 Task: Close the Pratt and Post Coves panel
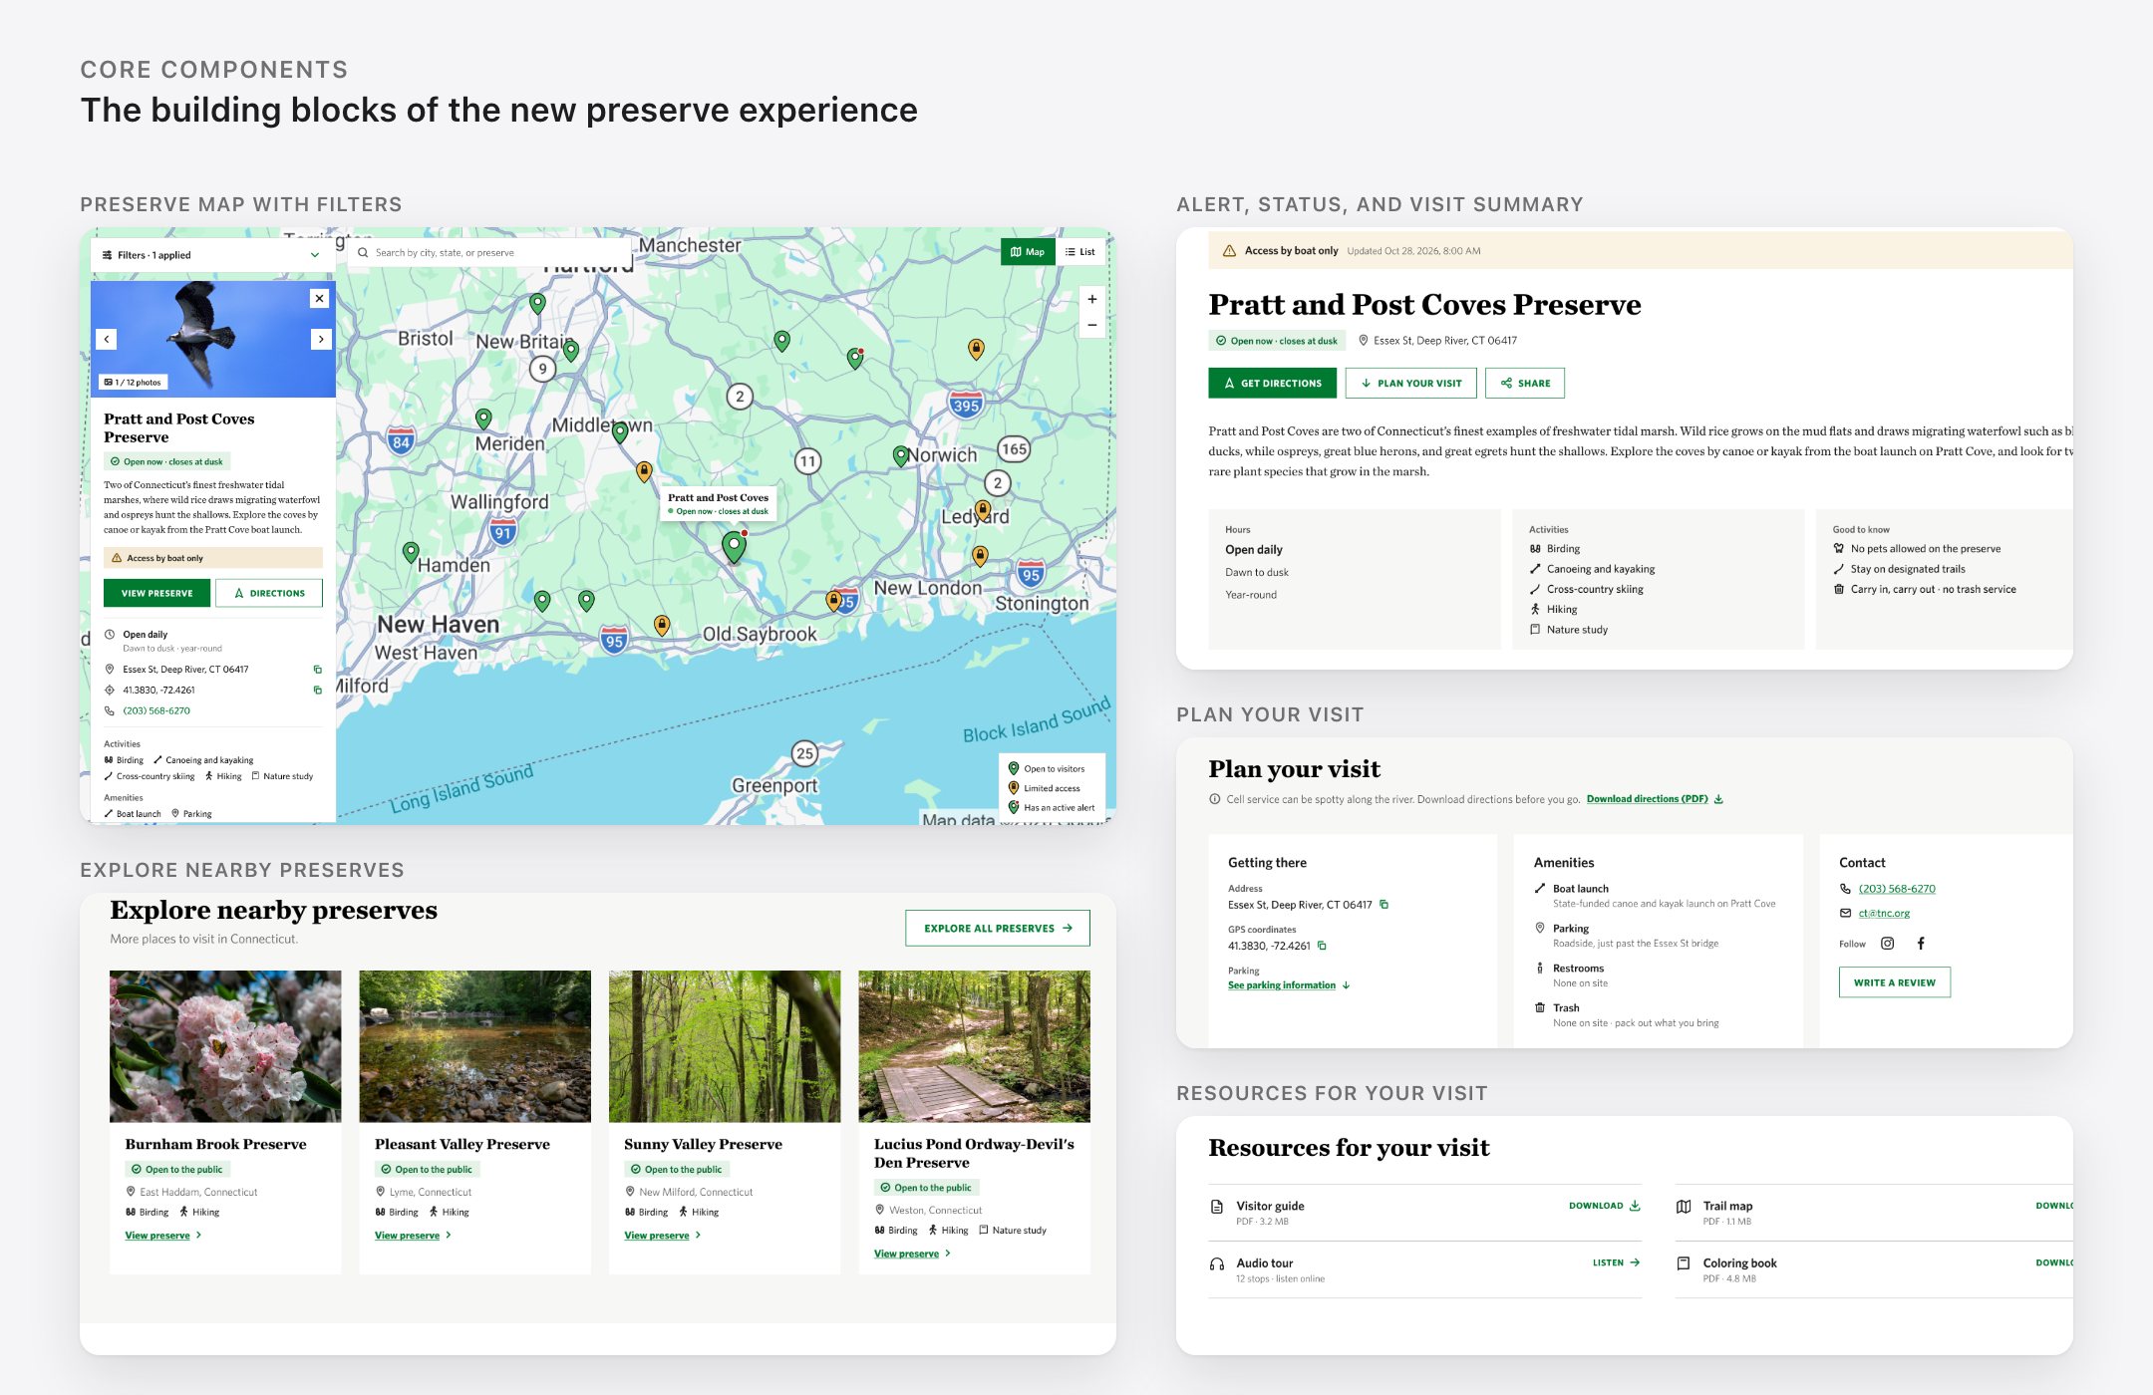(x=319, y=298)
